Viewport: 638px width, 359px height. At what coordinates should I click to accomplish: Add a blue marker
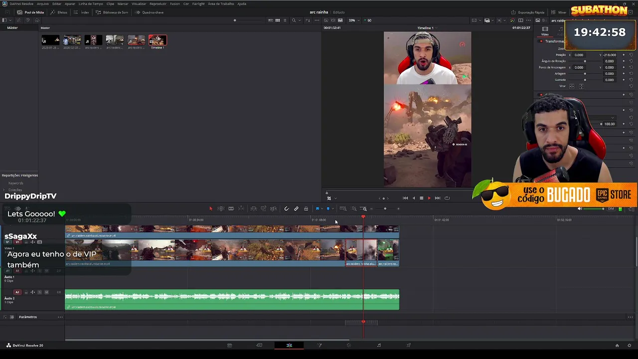328,208
